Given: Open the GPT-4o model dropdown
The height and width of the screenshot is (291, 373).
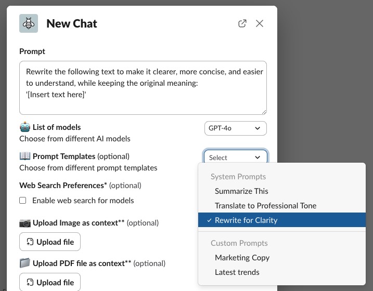Looking at the screenshot, I should pos(236,128).
